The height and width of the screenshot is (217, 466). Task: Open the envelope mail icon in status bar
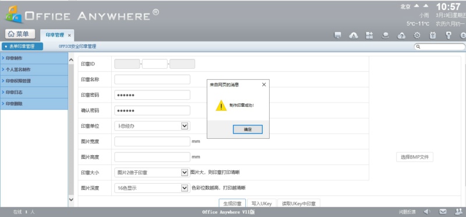pos(443,212)
